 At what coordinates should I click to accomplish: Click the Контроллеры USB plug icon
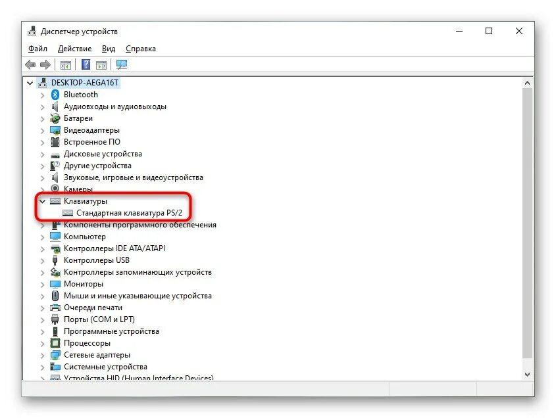[x=55, y=260]
